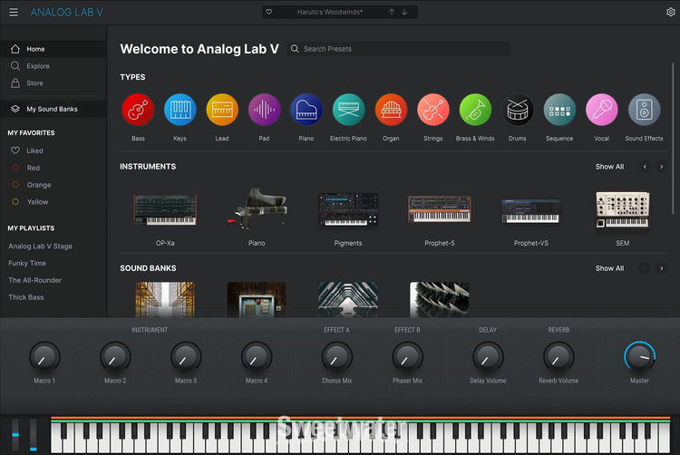Select the Prophet-5 instrument
This screenshot has height=455, width=680.
440,209
